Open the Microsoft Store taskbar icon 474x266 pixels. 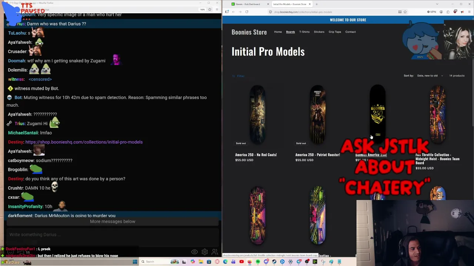(209, 262)
